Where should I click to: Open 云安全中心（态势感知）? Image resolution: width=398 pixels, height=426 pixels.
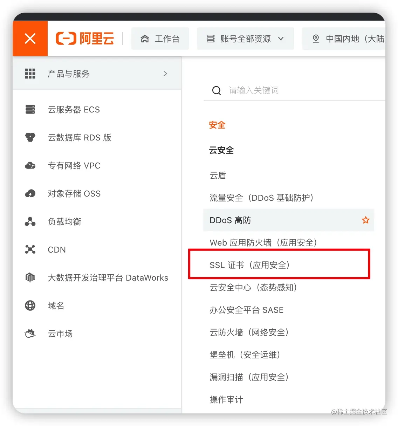tap(253, 288)
